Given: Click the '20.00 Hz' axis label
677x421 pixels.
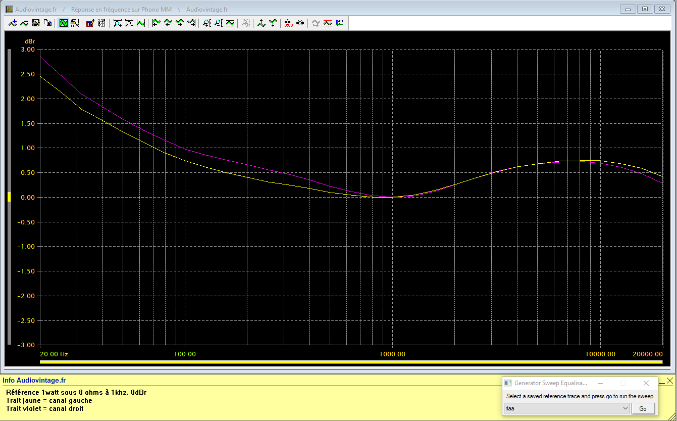Looking at the screenshot, I should (x=54, y=354).
